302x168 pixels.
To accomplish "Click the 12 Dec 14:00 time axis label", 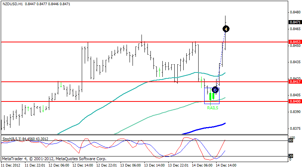I will 83,165.
